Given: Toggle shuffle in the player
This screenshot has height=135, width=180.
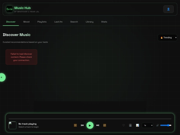Looking at the screenshot, I should pos(75,125).
